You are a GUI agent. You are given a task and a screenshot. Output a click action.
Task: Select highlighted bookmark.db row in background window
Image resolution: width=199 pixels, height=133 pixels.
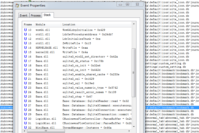(172, 107)
